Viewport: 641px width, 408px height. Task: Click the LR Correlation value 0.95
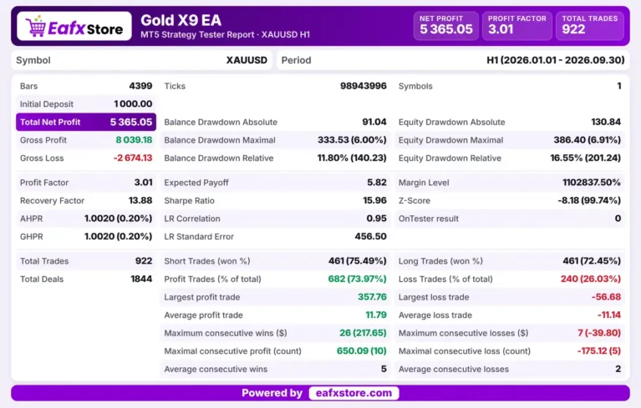(x=376, y=219)
